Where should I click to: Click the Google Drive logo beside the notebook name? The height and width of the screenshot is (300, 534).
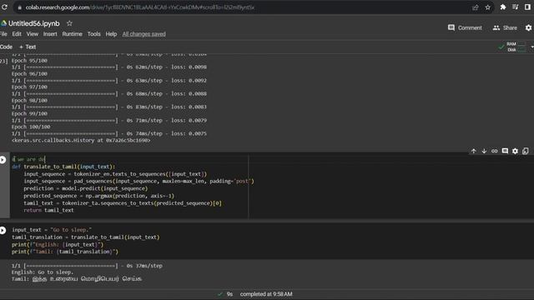tap(3, 23)
